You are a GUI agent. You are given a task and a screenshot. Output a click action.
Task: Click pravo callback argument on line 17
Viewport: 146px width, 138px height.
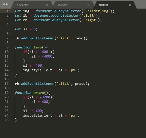(80, 84)
